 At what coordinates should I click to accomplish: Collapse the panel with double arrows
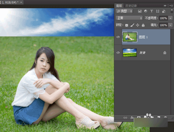pyautogui.click(x=165, y=6)
